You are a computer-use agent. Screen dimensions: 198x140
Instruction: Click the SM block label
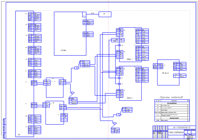(x=19, y=135)
